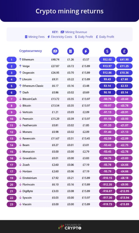Click the Dogecoin name in the table
139x233 pixels.
(x=28, y=73)
